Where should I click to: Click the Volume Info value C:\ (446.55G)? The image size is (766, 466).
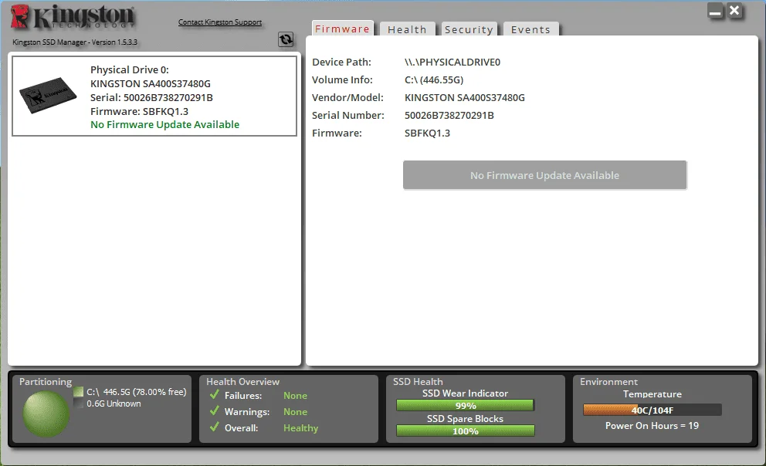434,79
